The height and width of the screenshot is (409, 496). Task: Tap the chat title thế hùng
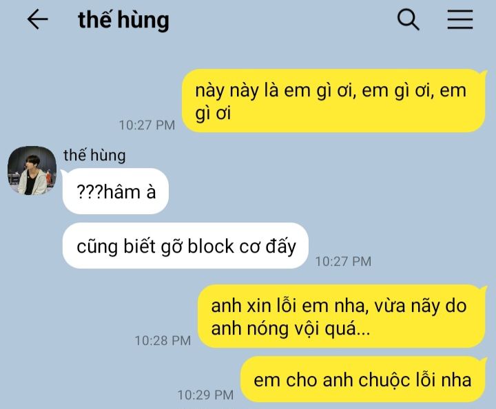123,20
